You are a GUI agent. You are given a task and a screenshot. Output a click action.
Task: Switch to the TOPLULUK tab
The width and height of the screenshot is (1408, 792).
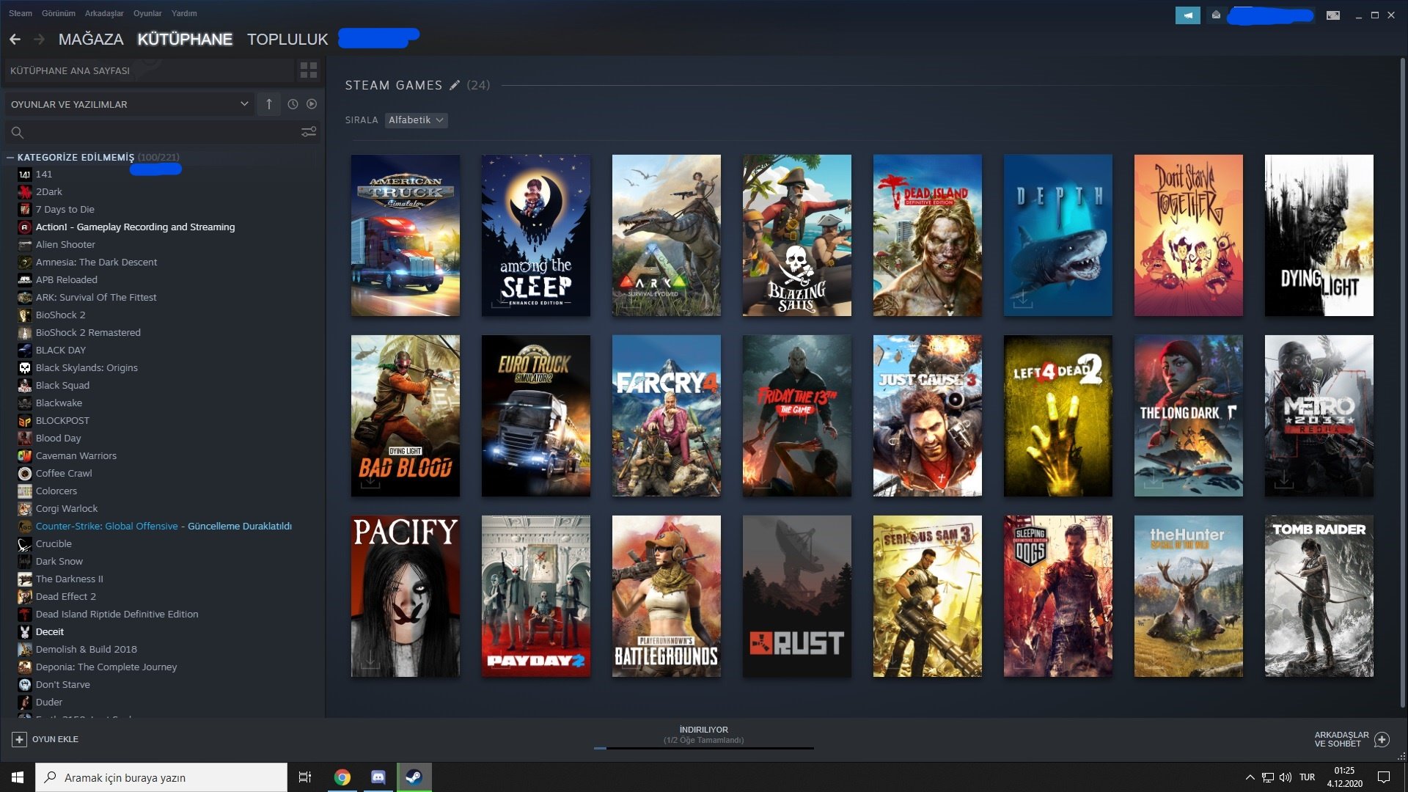pos(287,39)
